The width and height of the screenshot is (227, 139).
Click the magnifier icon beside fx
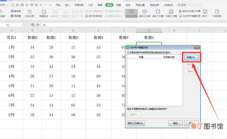[x=33, y=25]
